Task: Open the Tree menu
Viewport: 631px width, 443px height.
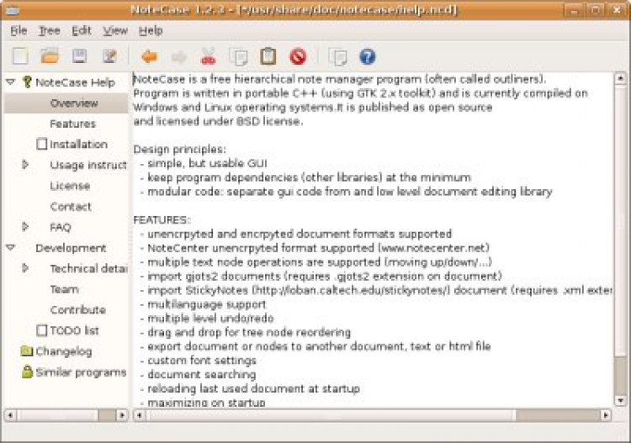Action: pyautogui.click(x=49, y=30)
